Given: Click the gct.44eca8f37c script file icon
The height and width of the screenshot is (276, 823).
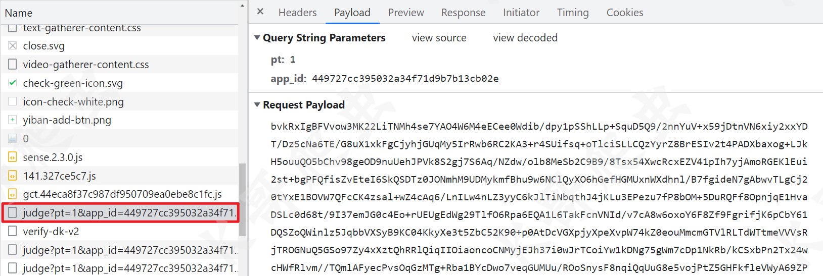Looking at the screenshot, I should coord(13,194).
